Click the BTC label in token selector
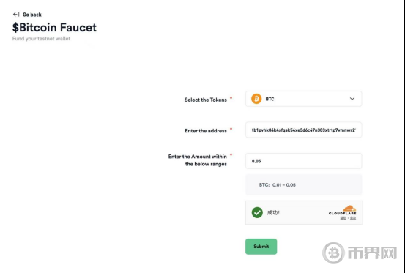The height and width of the screenshot is (273, 405). tap(270, 99)
